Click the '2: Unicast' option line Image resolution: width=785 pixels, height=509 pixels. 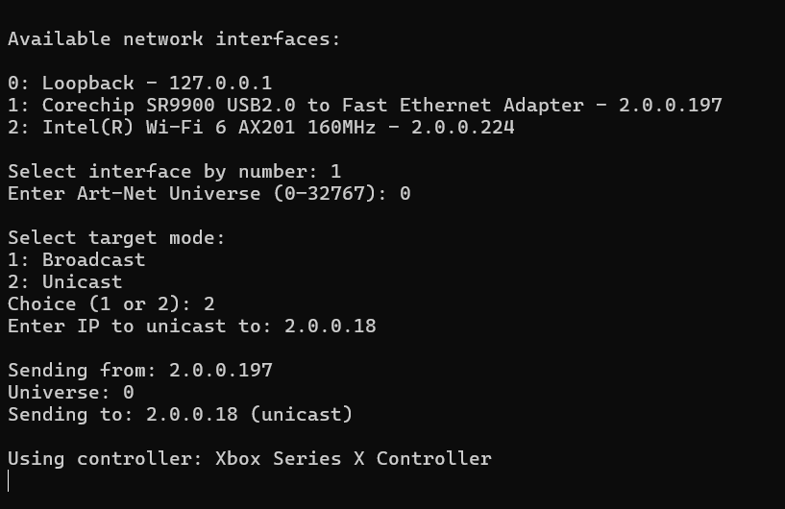[64, 281]
